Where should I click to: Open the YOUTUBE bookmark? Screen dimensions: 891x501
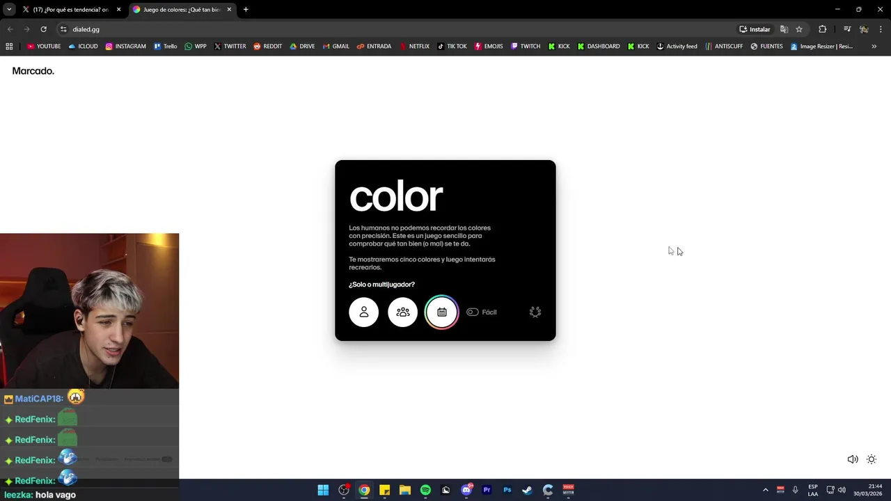44,47
